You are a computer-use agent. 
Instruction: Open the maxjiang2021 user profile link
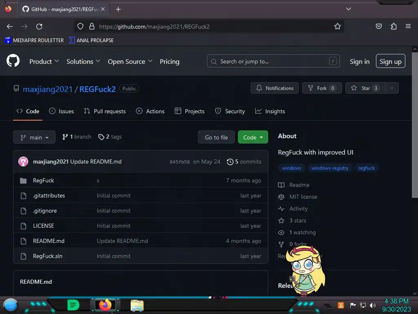tap(47, 89)
